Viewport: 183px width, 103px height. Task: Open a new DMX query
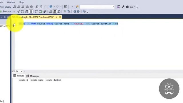[x=23, y=7]
